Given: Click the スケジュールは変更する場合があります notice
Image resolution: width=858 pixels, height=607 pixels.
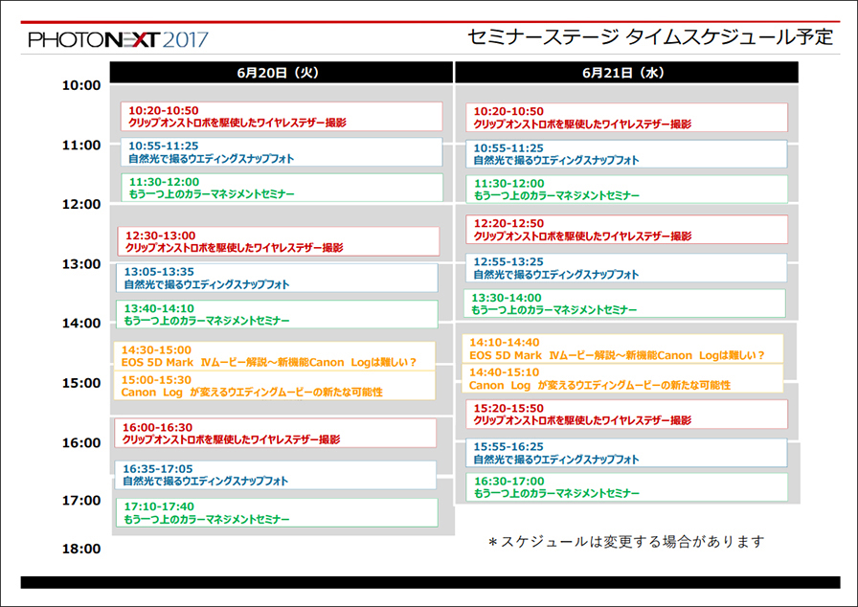Looking at the screenshot, I should 626,542.
